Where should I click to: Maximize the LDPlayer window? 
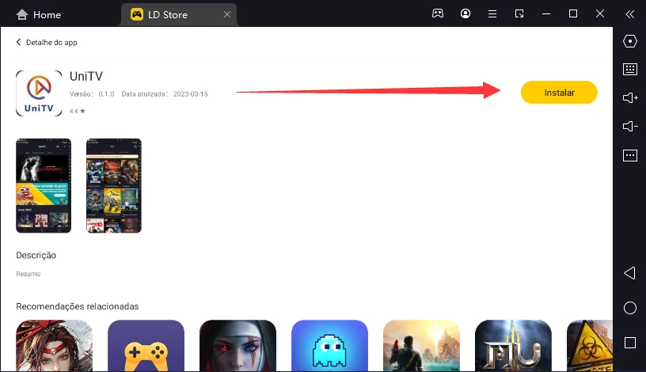[573, 14]
